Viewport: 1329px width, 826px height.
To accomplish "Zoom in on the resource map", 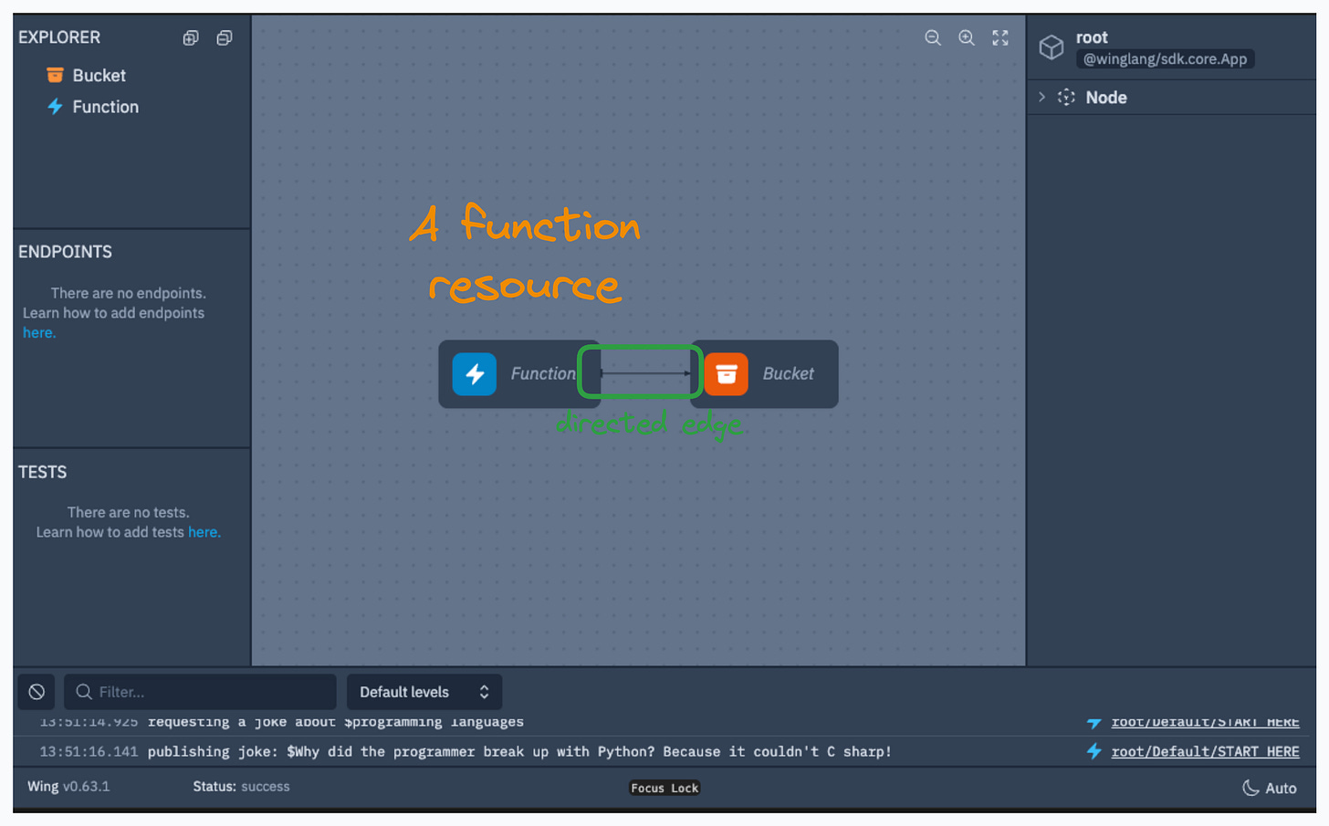I will (966, 37).
